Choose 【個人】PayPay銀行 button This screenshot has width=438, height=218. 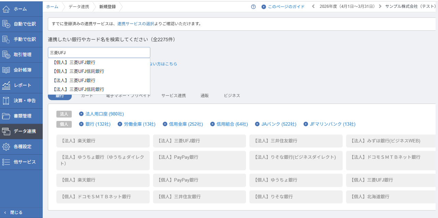pyautogui.click(x=200, y=180)
